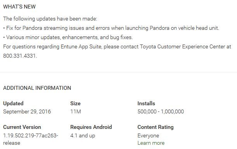
Task: Click the Updated label
Action: [13, 103]
